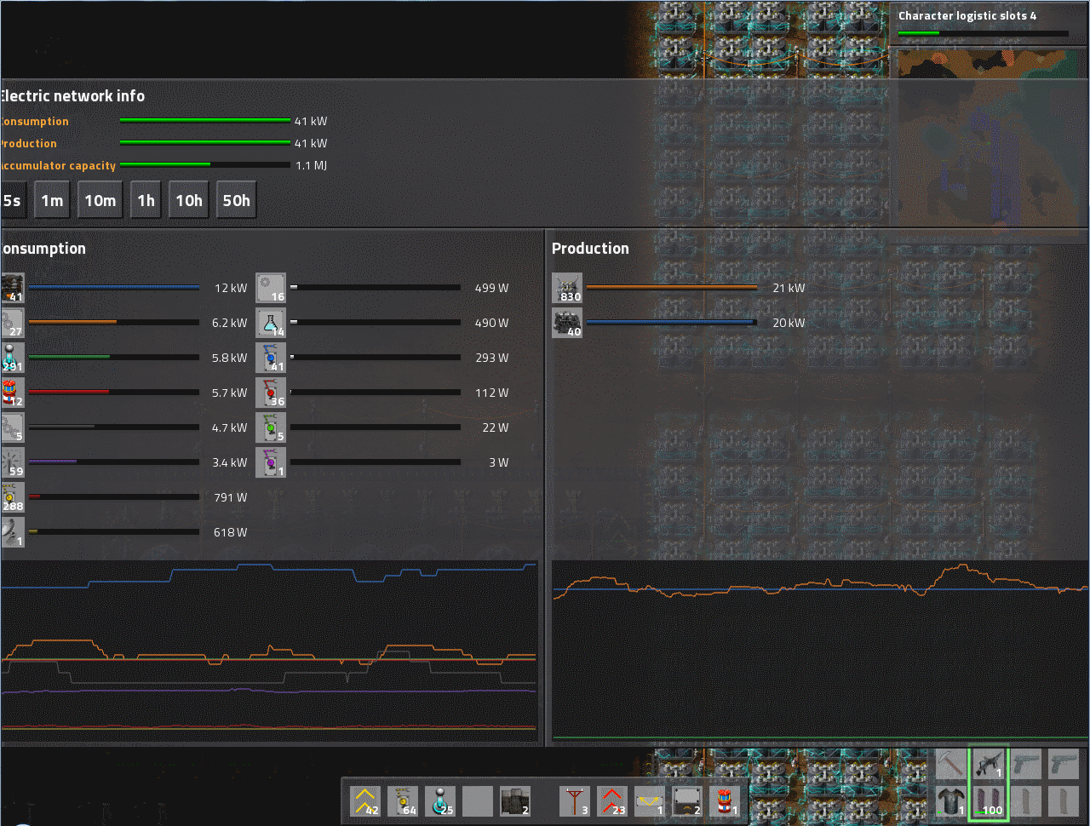The image size is (1090, 826).
Task: Click the solar panel icon showing 830
Action: 566,288
